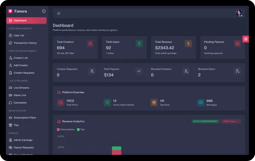
Task: Click the Creator Requests document icon
Action: pyautogui.click(x=10, y=73)
